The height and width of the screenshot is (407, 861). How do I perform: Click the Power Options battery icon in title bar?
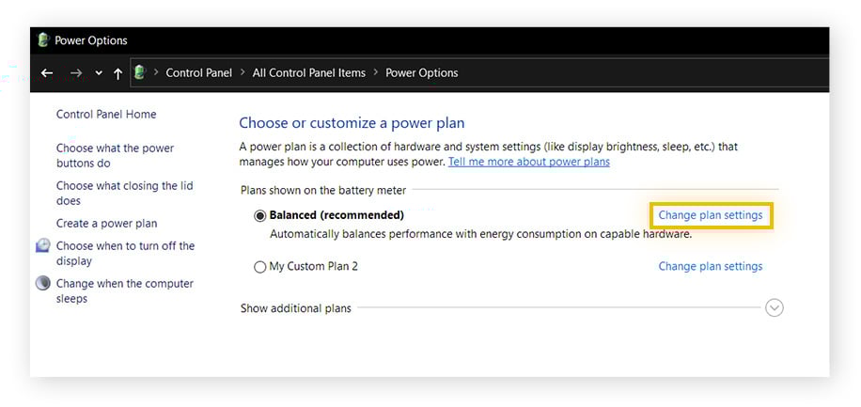tap(43, 40)
